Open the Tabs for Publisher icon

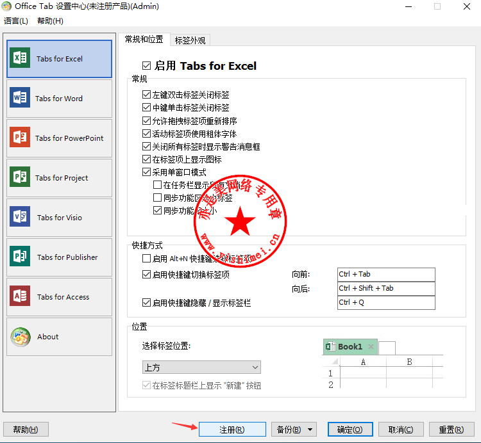(20, 256)
